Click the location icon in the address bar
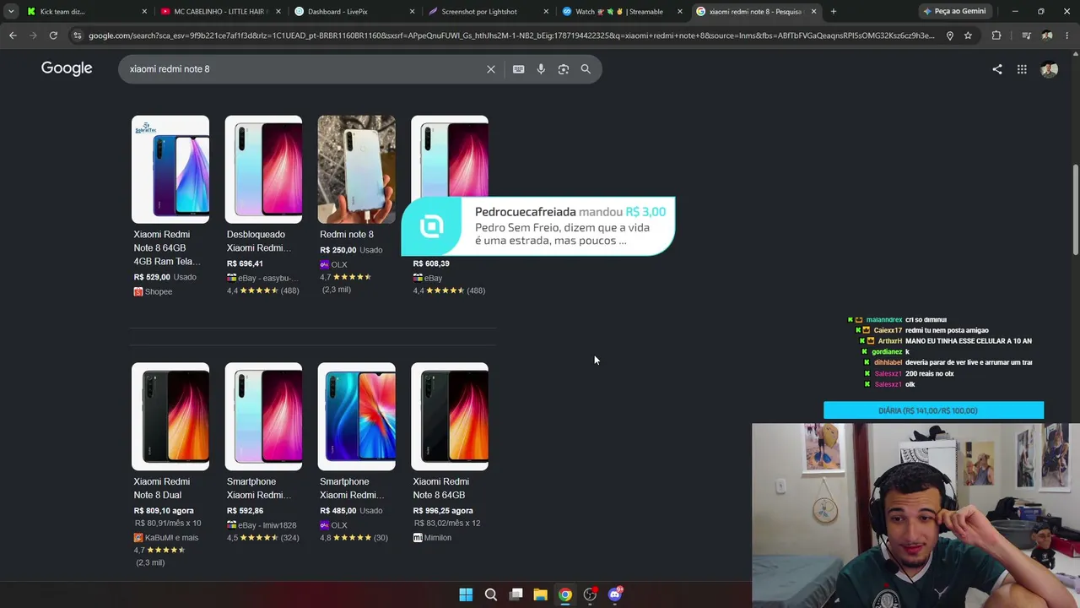The height and width of the screenshot is (608, 1080). 950,35
